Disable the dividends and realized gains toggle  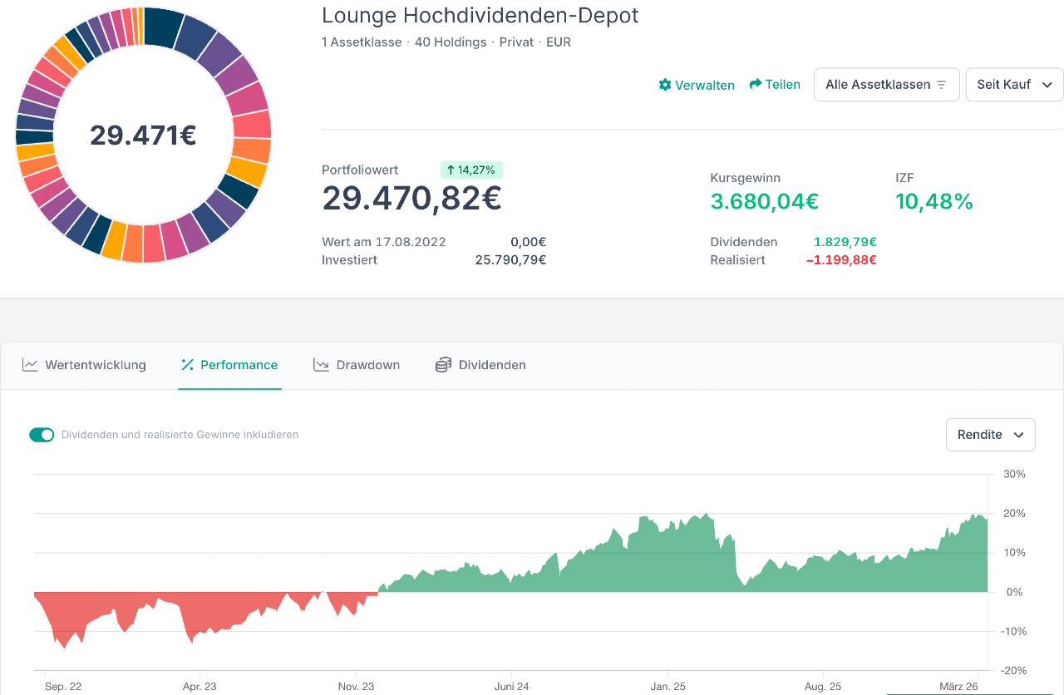tap(42, 435)
